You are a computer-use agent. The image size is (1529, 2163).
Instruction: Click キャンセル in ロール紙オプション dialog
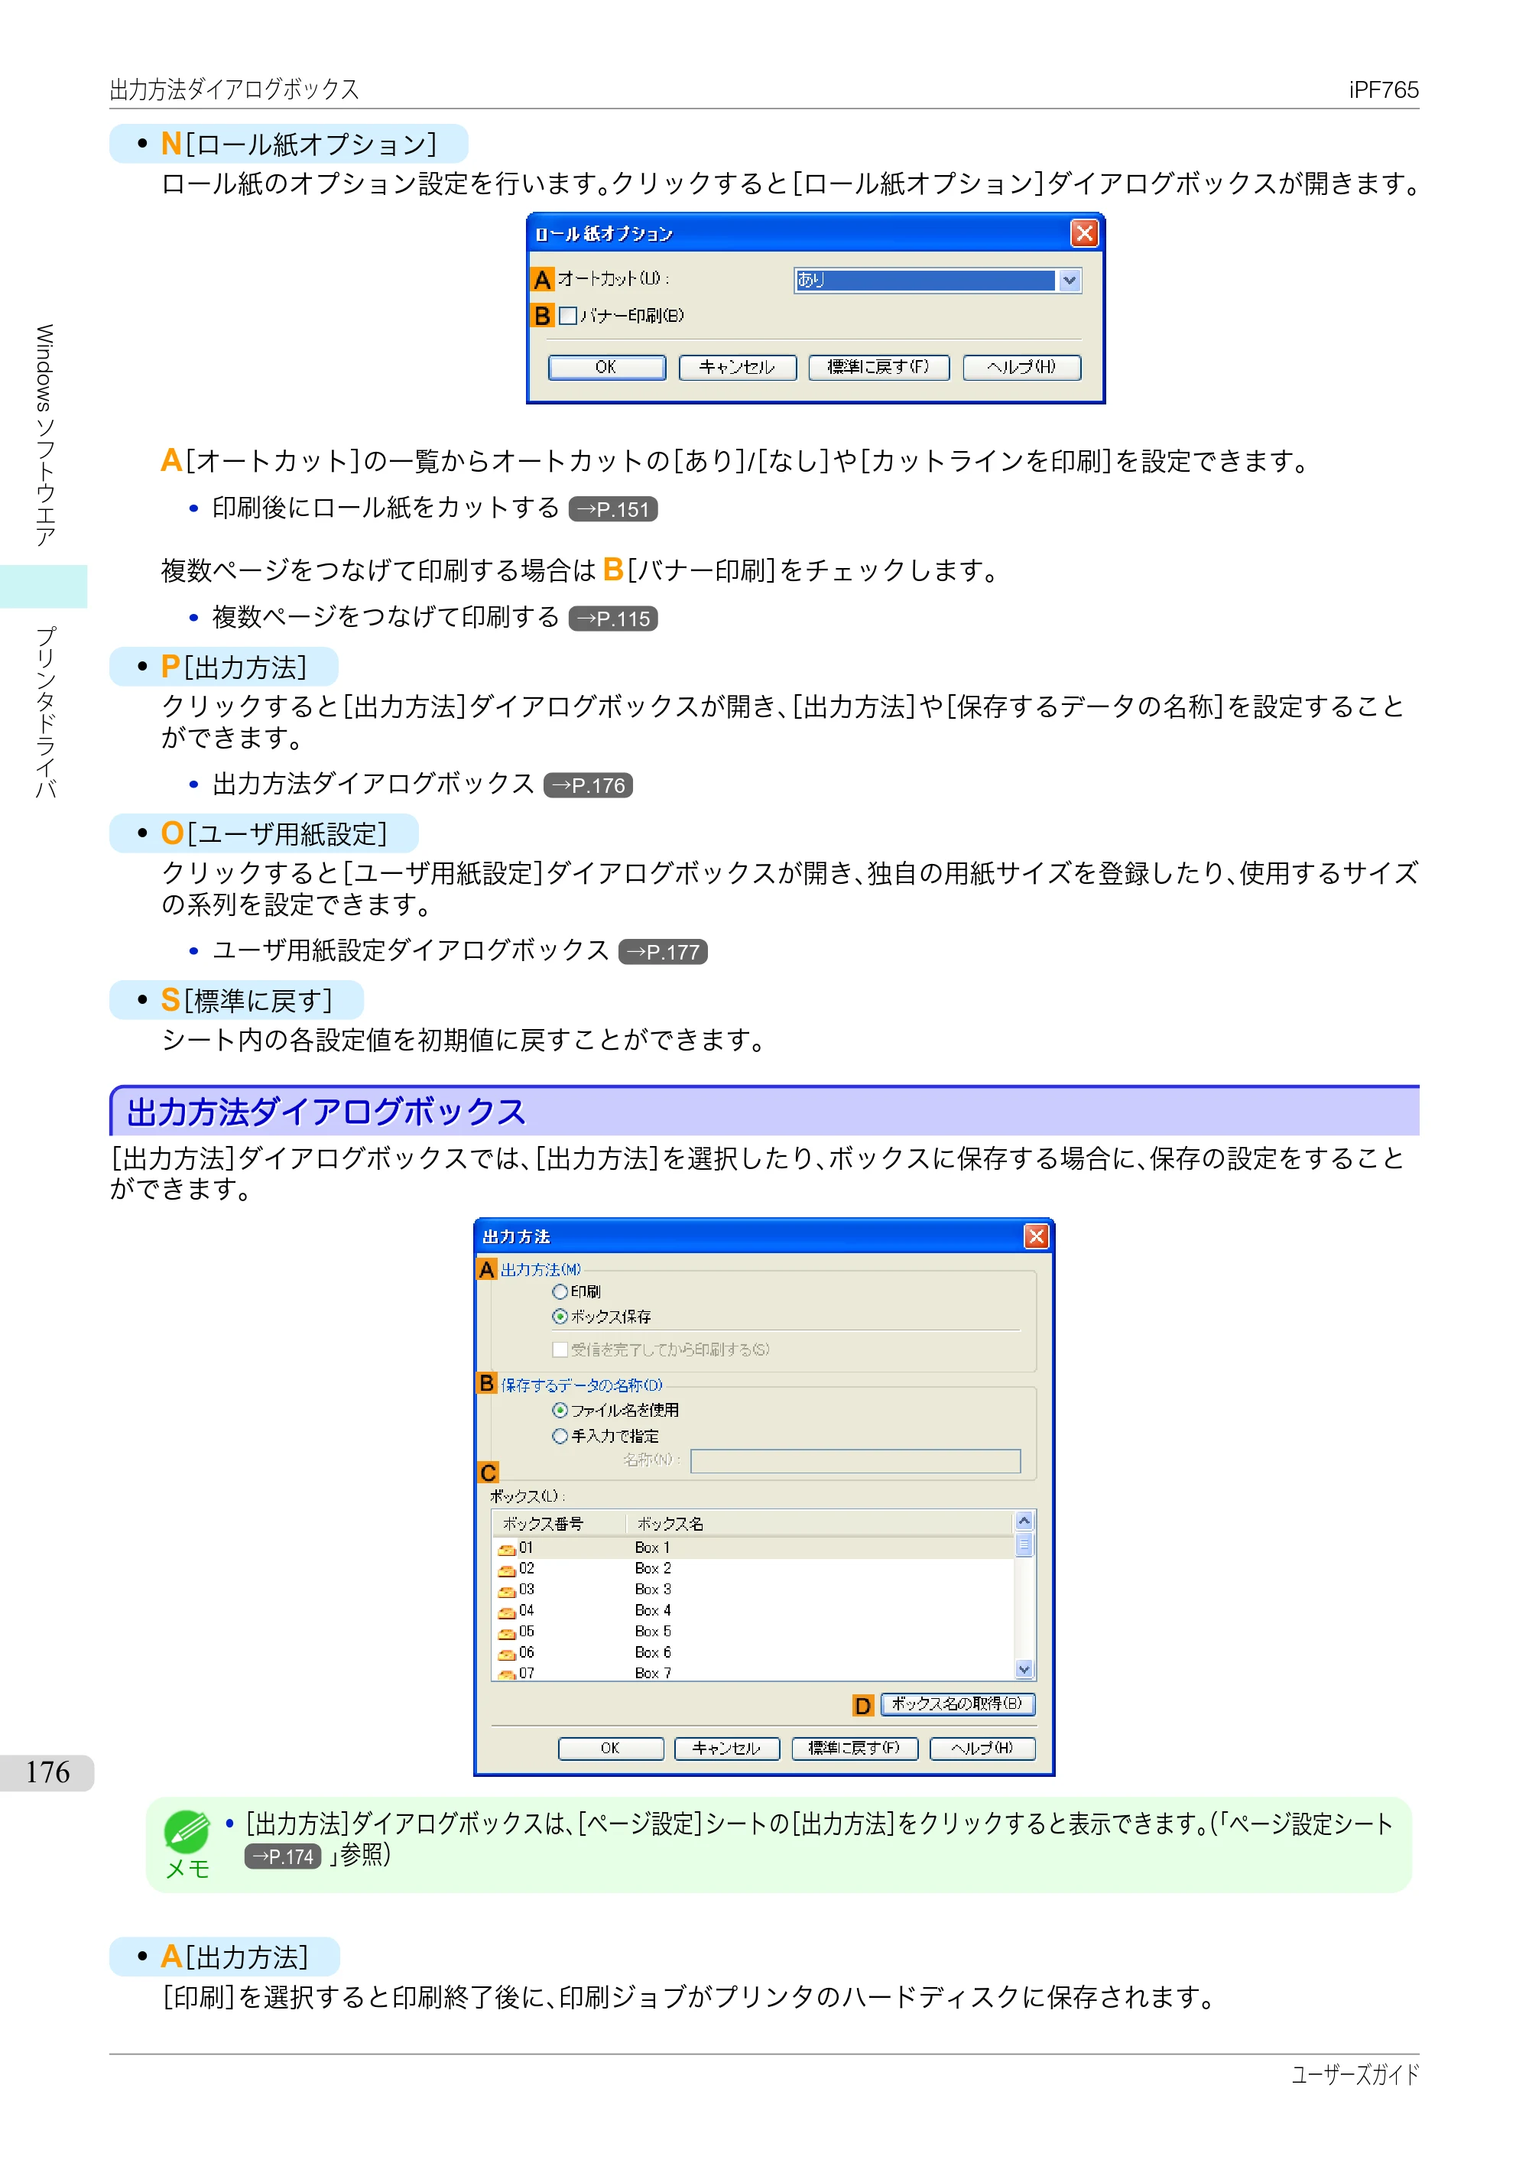coord(738,368)
